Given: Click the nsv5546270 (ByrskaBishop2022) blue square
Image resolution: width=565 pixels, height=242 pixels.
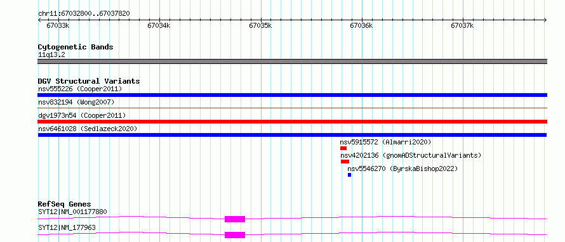Looking at the screenshot, I should [350, 175].
